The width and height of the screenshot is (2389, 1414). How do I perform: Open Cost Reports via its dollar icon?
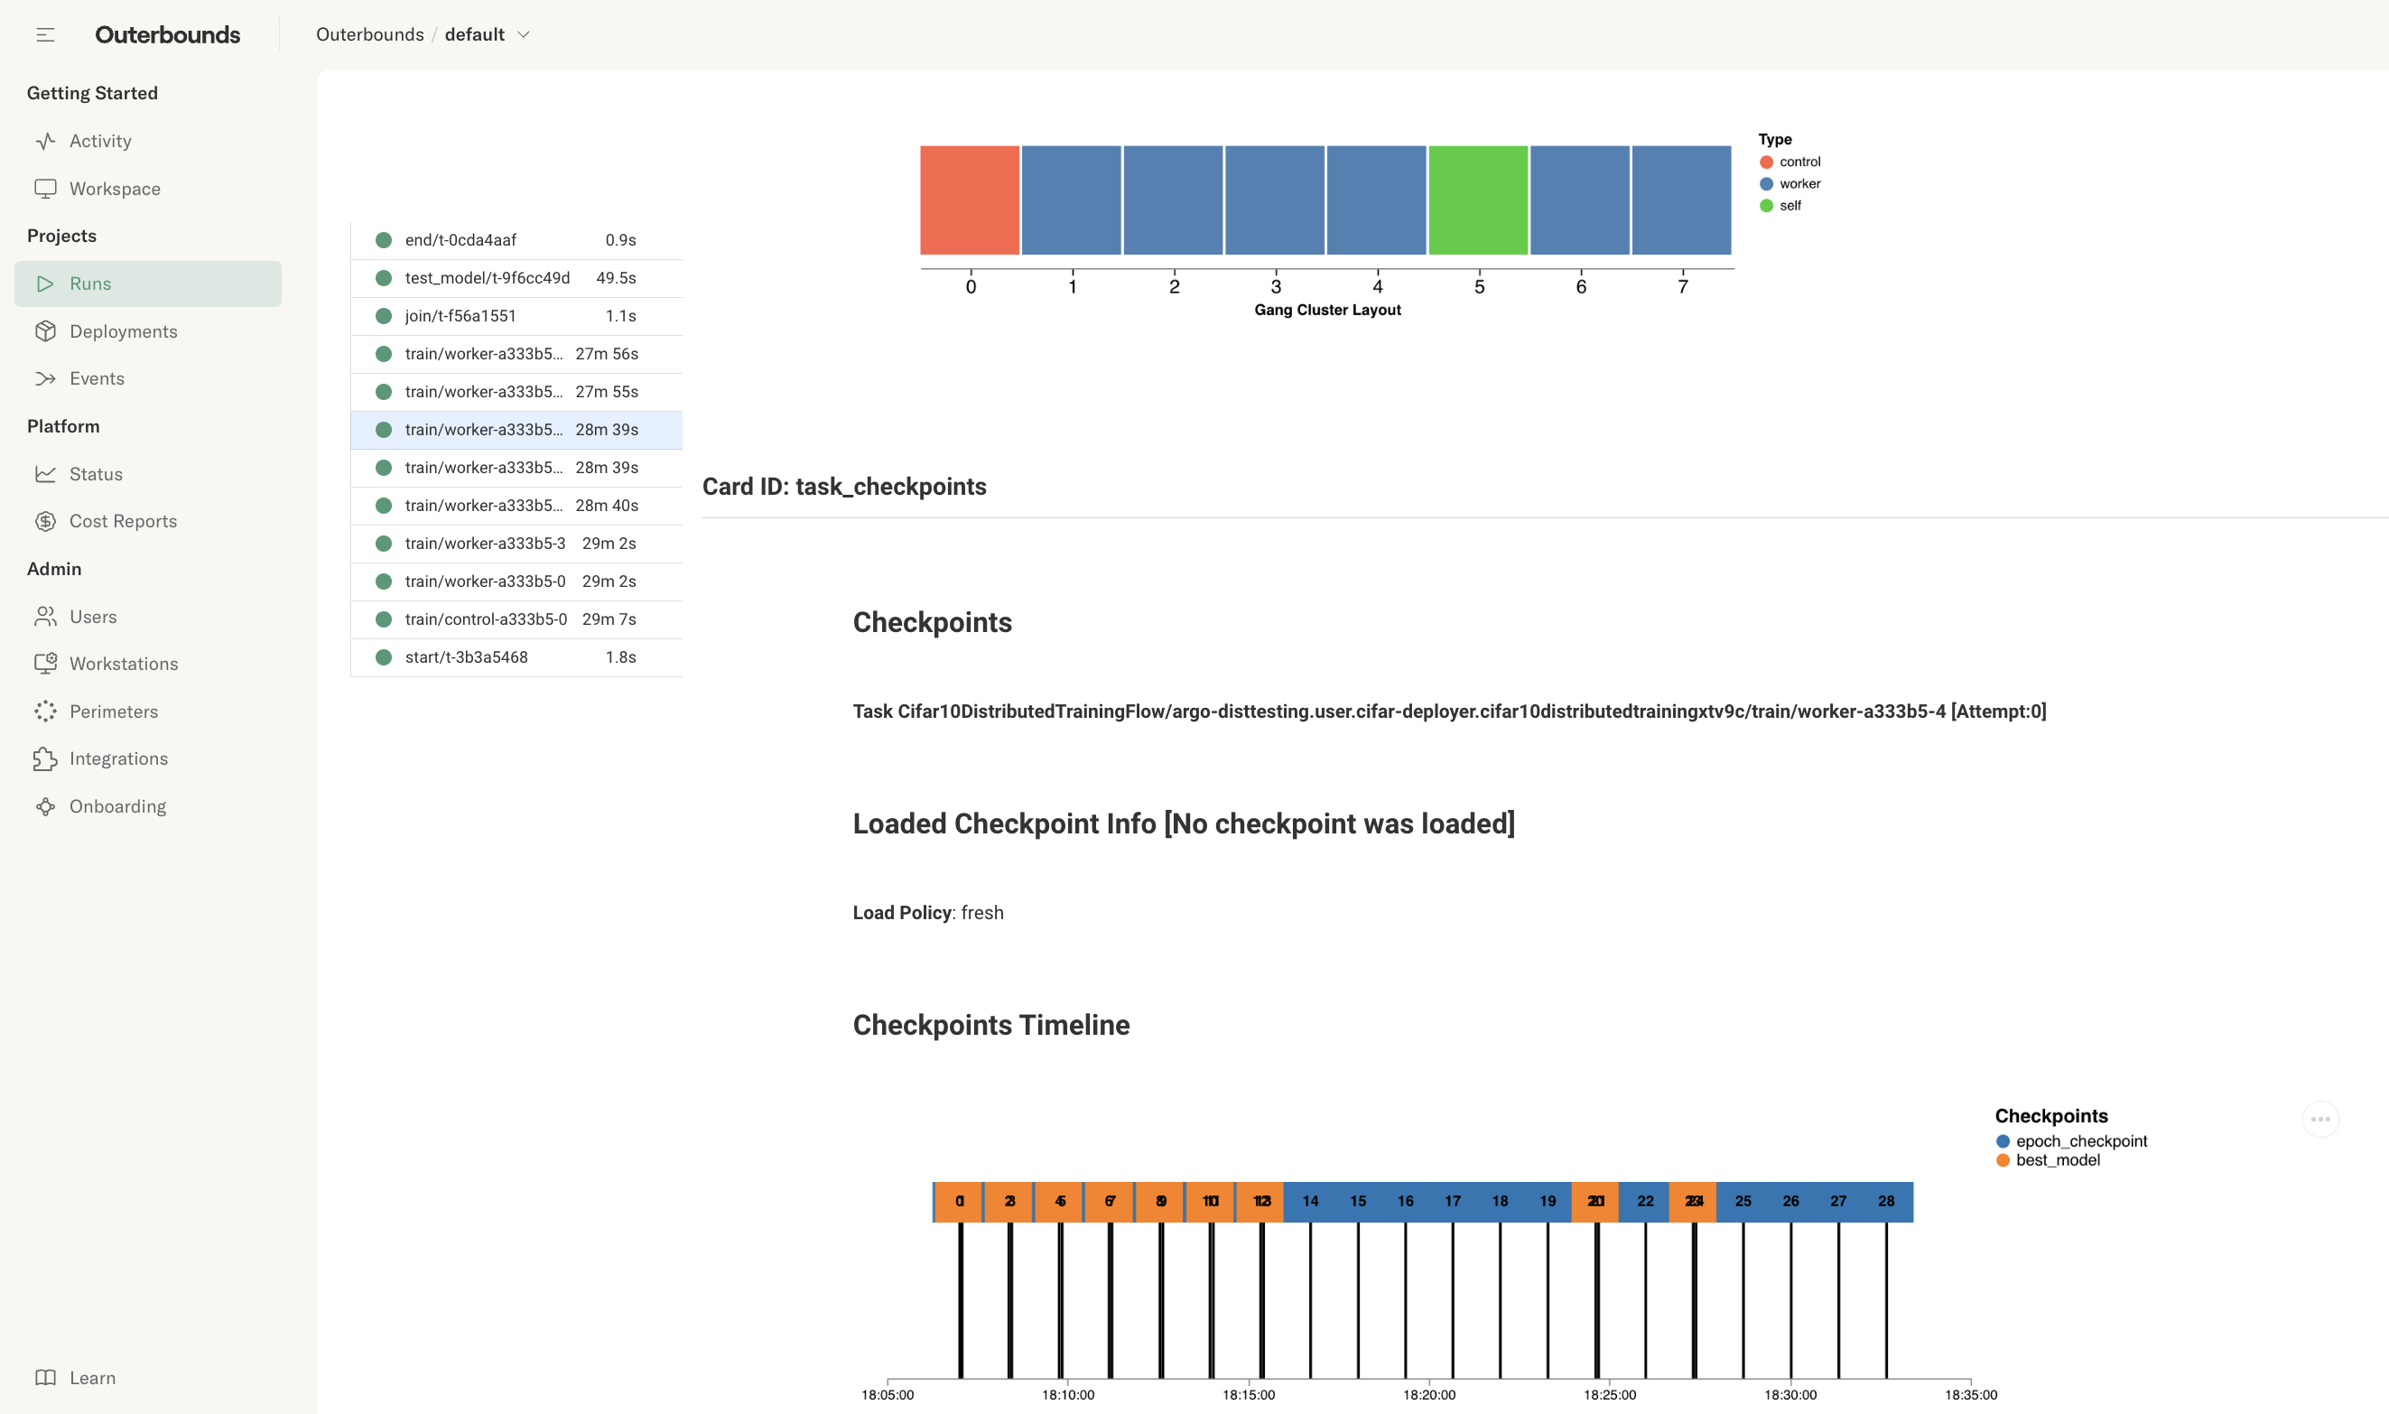[x=45, y=521]
